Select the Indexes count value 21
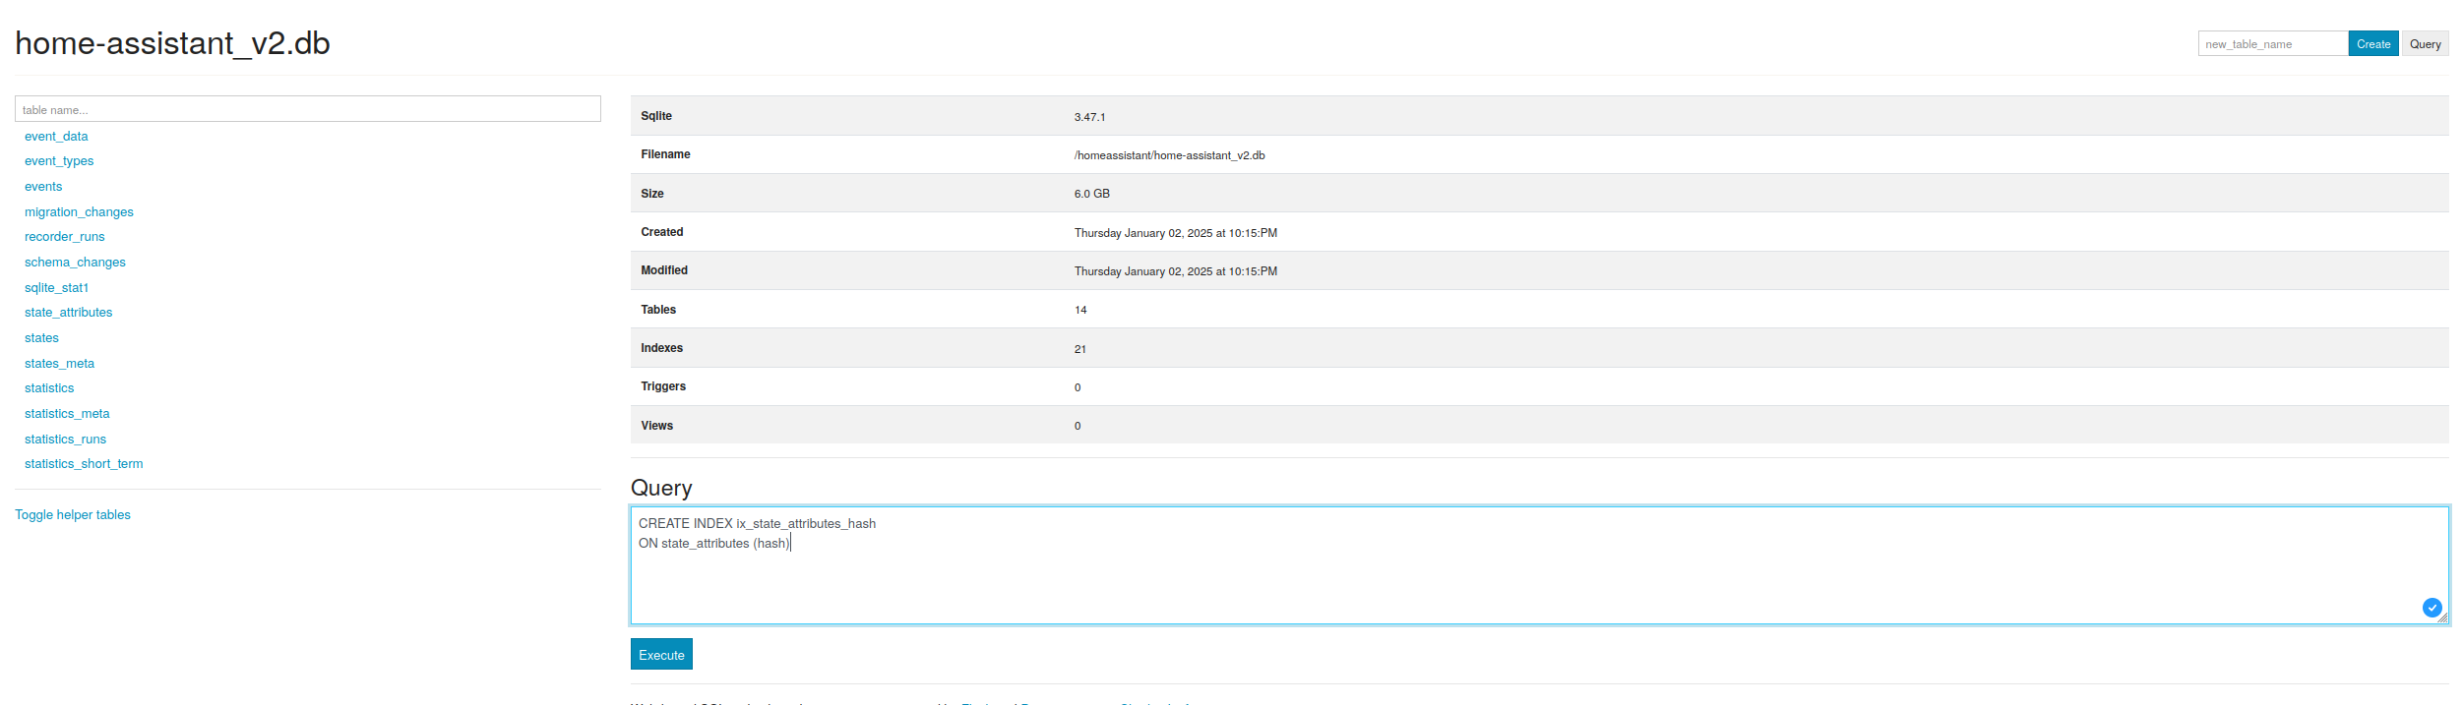This screenshot has height=705, width=2463. (1080, 349)
